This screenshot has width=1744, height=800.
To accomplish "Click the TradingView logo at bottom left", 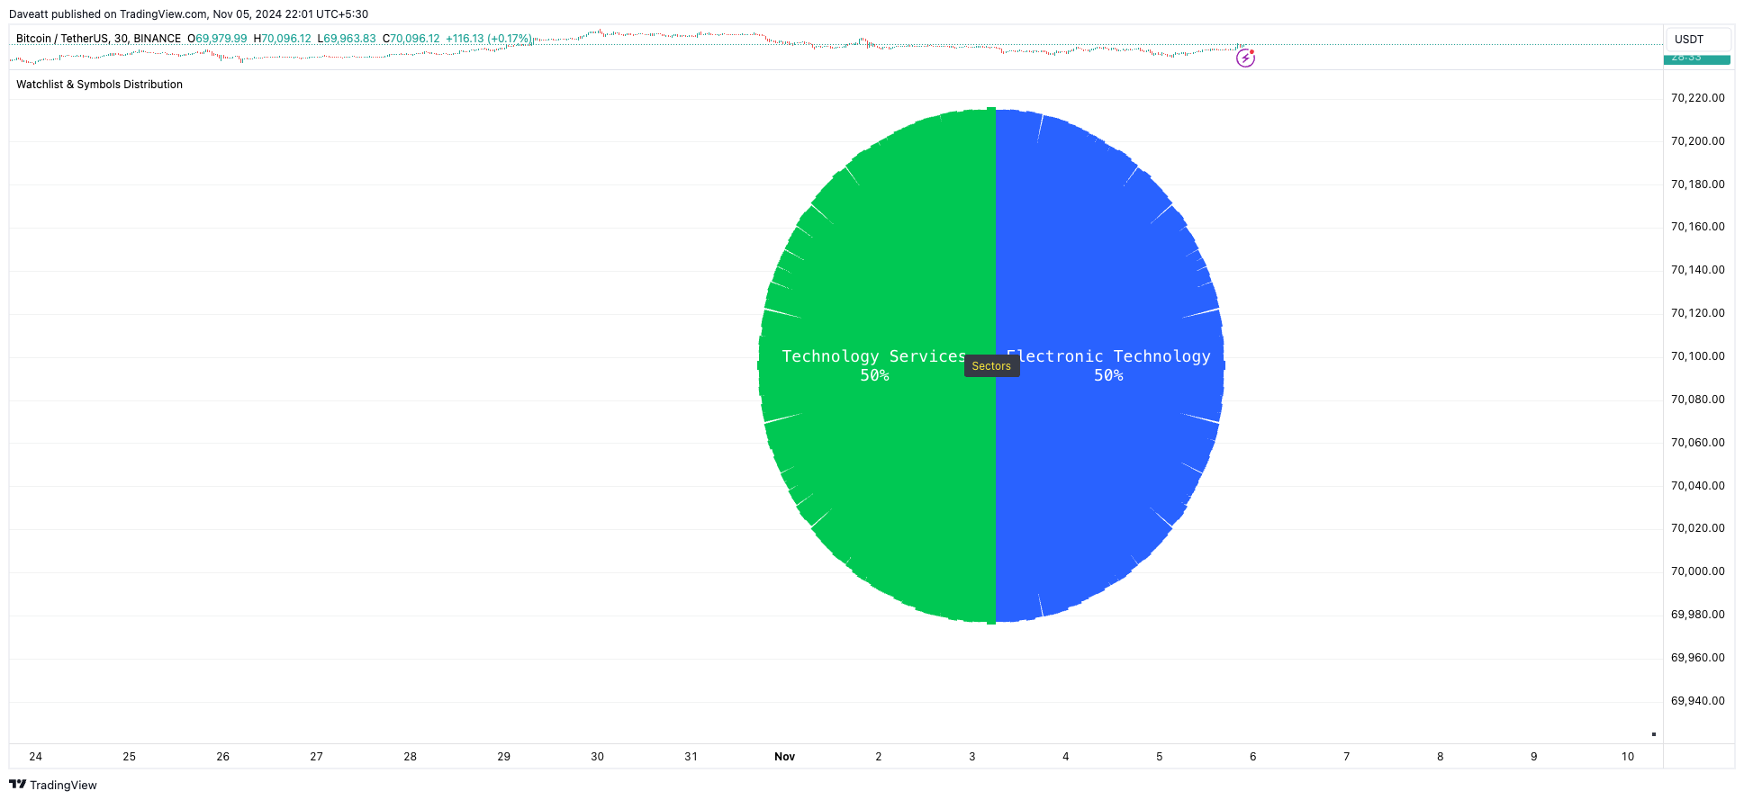I will pos(52,785).
